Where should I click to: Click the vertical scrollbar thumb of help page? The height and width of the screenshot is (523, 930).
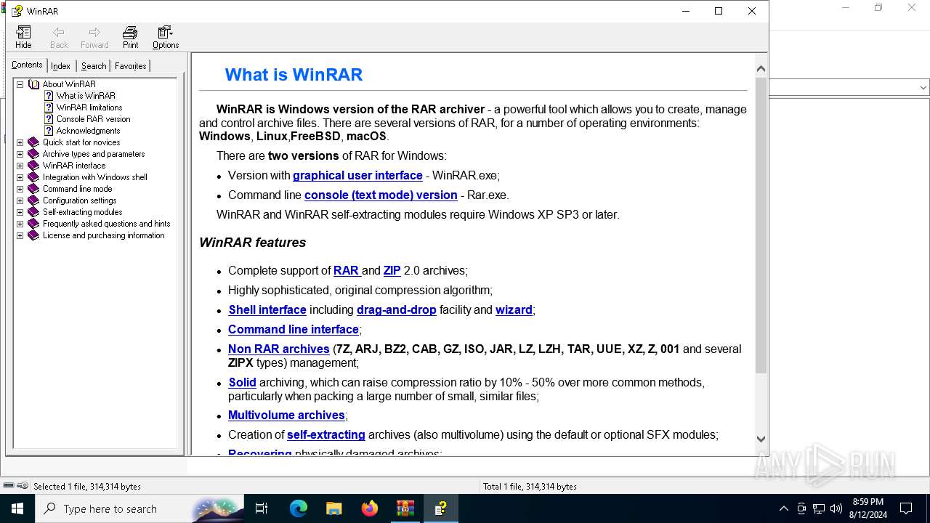tap(761, 225)
